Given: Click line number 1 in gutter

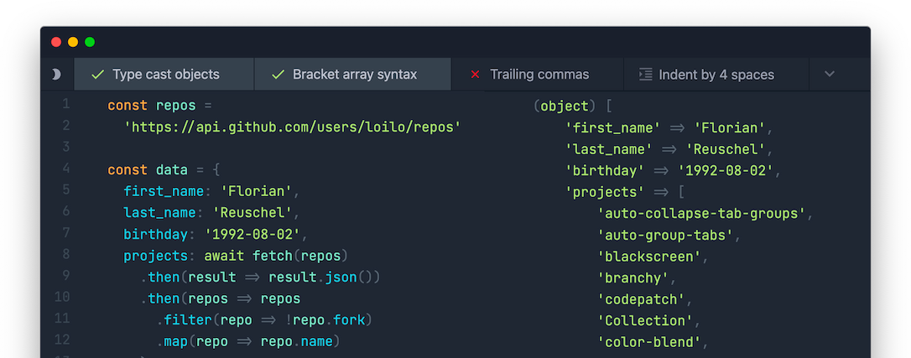Looking at the screenshot, I should click(x=65, y=105).
